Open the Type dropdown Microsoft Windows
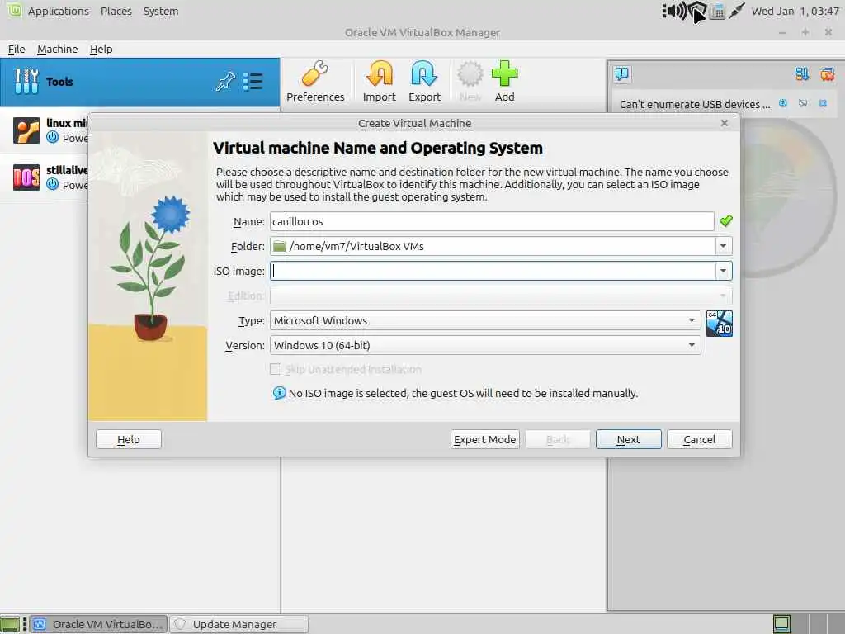Image resolution: width=845 pixels, height=634 pixels. click(x=485, y=321)
